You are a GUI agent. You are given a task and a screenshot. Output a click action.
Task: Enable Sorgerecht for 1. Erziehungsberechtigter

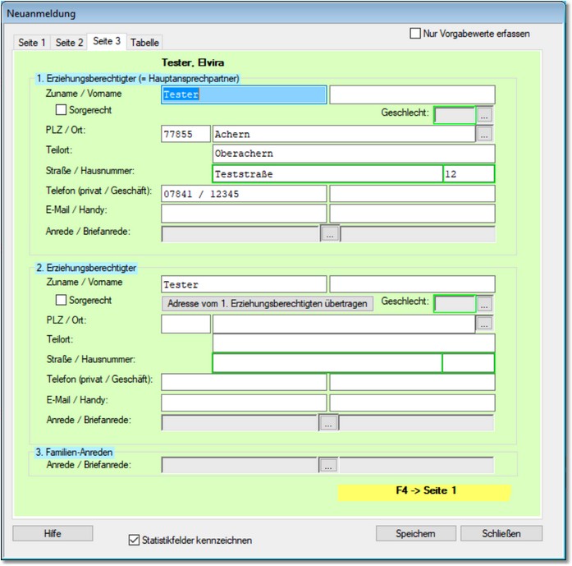61,110
